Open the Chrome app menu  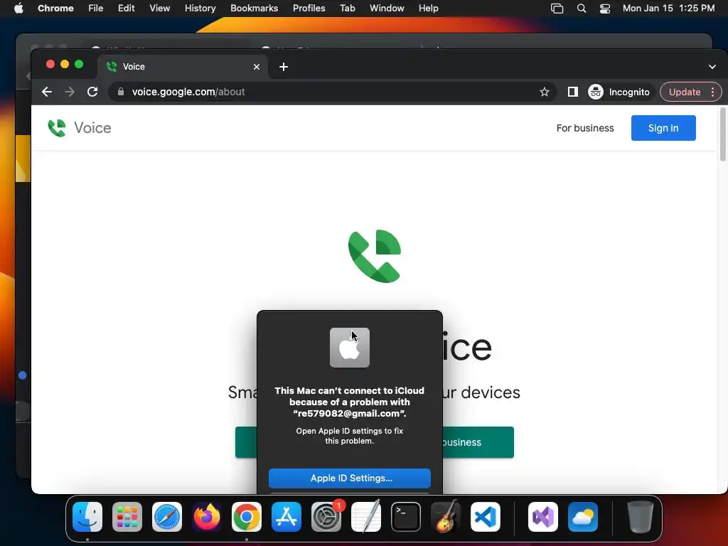pos(55,9)
